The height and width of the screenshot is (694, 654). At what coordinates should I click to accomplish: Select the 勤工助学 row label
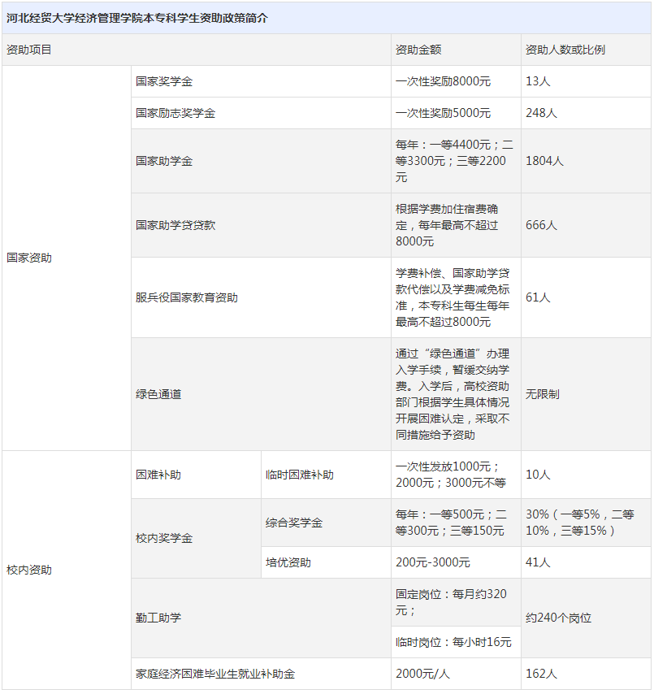click(x=261, y=618)
